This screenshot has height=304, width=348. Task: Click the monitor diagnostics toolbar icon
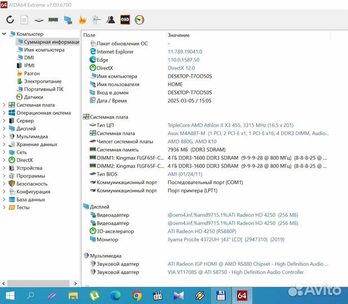[68, 20]
